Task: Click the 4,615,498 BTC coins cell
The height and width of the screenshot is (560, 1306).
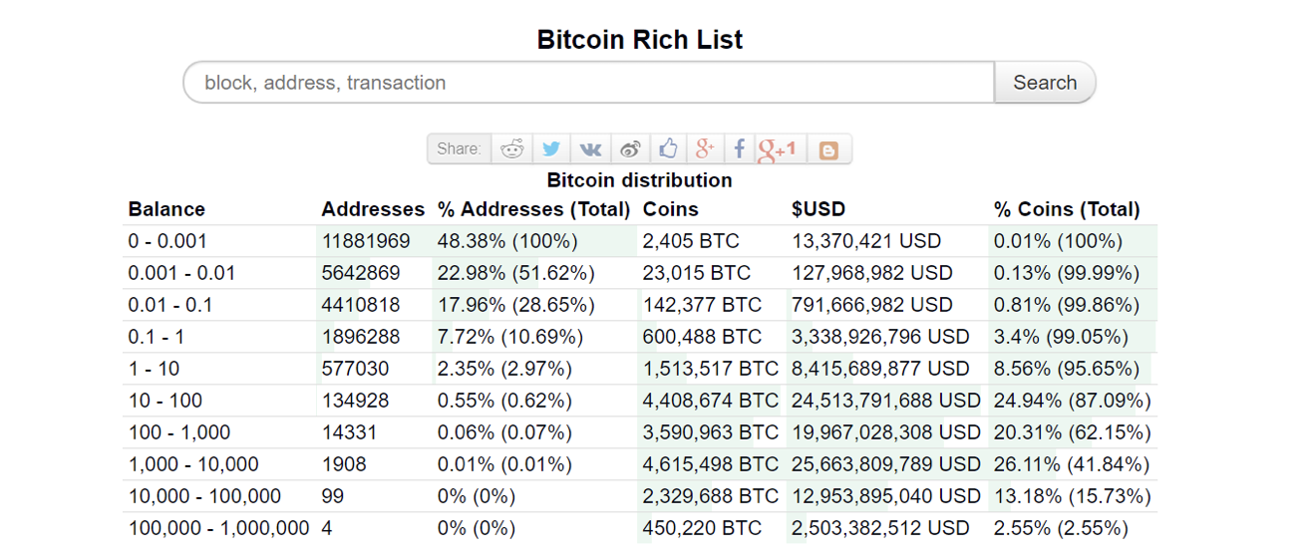Action: coord(710,464)
